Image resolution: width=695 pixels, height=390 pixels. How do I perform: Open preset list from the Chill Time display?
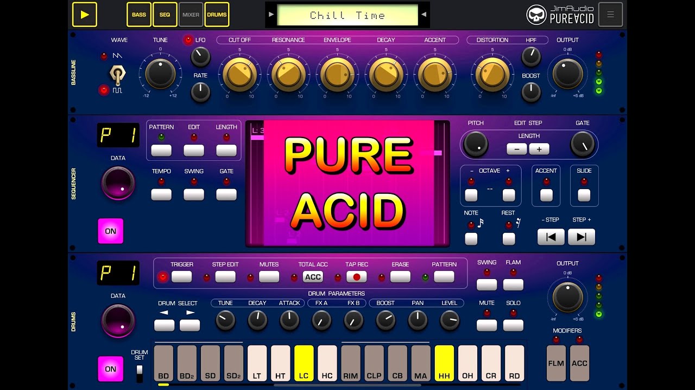[347, 15]
